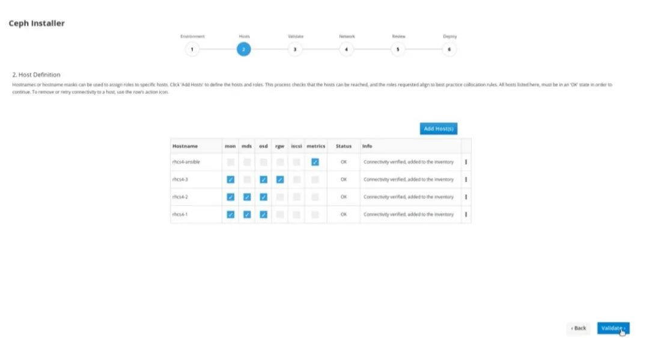Viewport: 649px width, 338px height.
Task: Click the Add Host(s) button
Action: point(438,129)
